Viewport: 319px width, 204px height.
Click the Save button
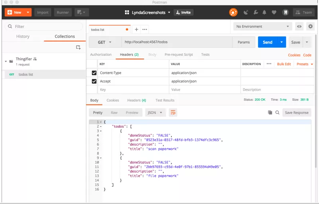[x=296, y=42]
